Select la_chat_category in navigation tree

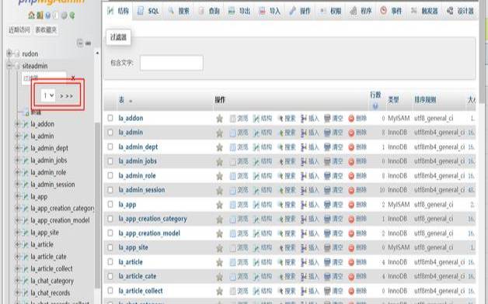[52, 281]
